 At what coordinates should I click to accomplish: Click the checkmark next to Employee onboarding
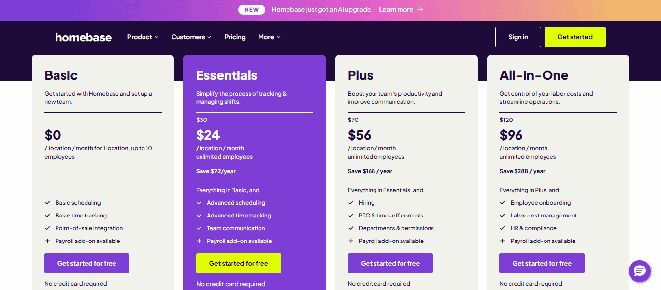click(503, 203)
